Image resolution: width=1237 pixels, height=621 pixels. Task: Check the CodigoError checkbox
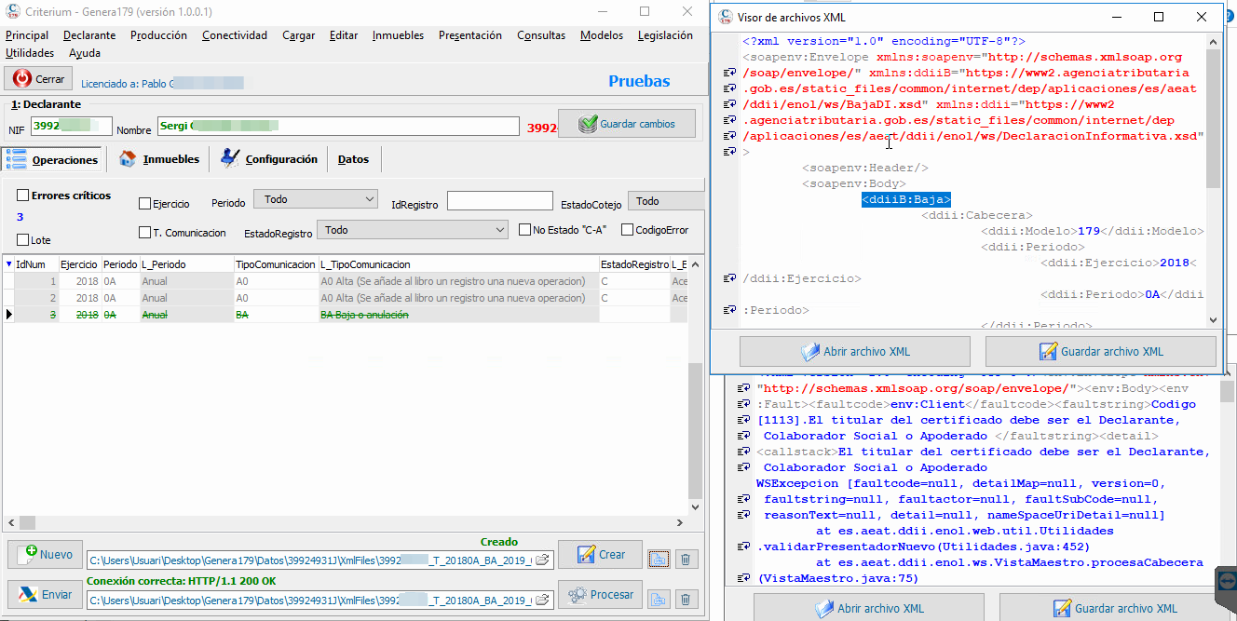(628, 230)
